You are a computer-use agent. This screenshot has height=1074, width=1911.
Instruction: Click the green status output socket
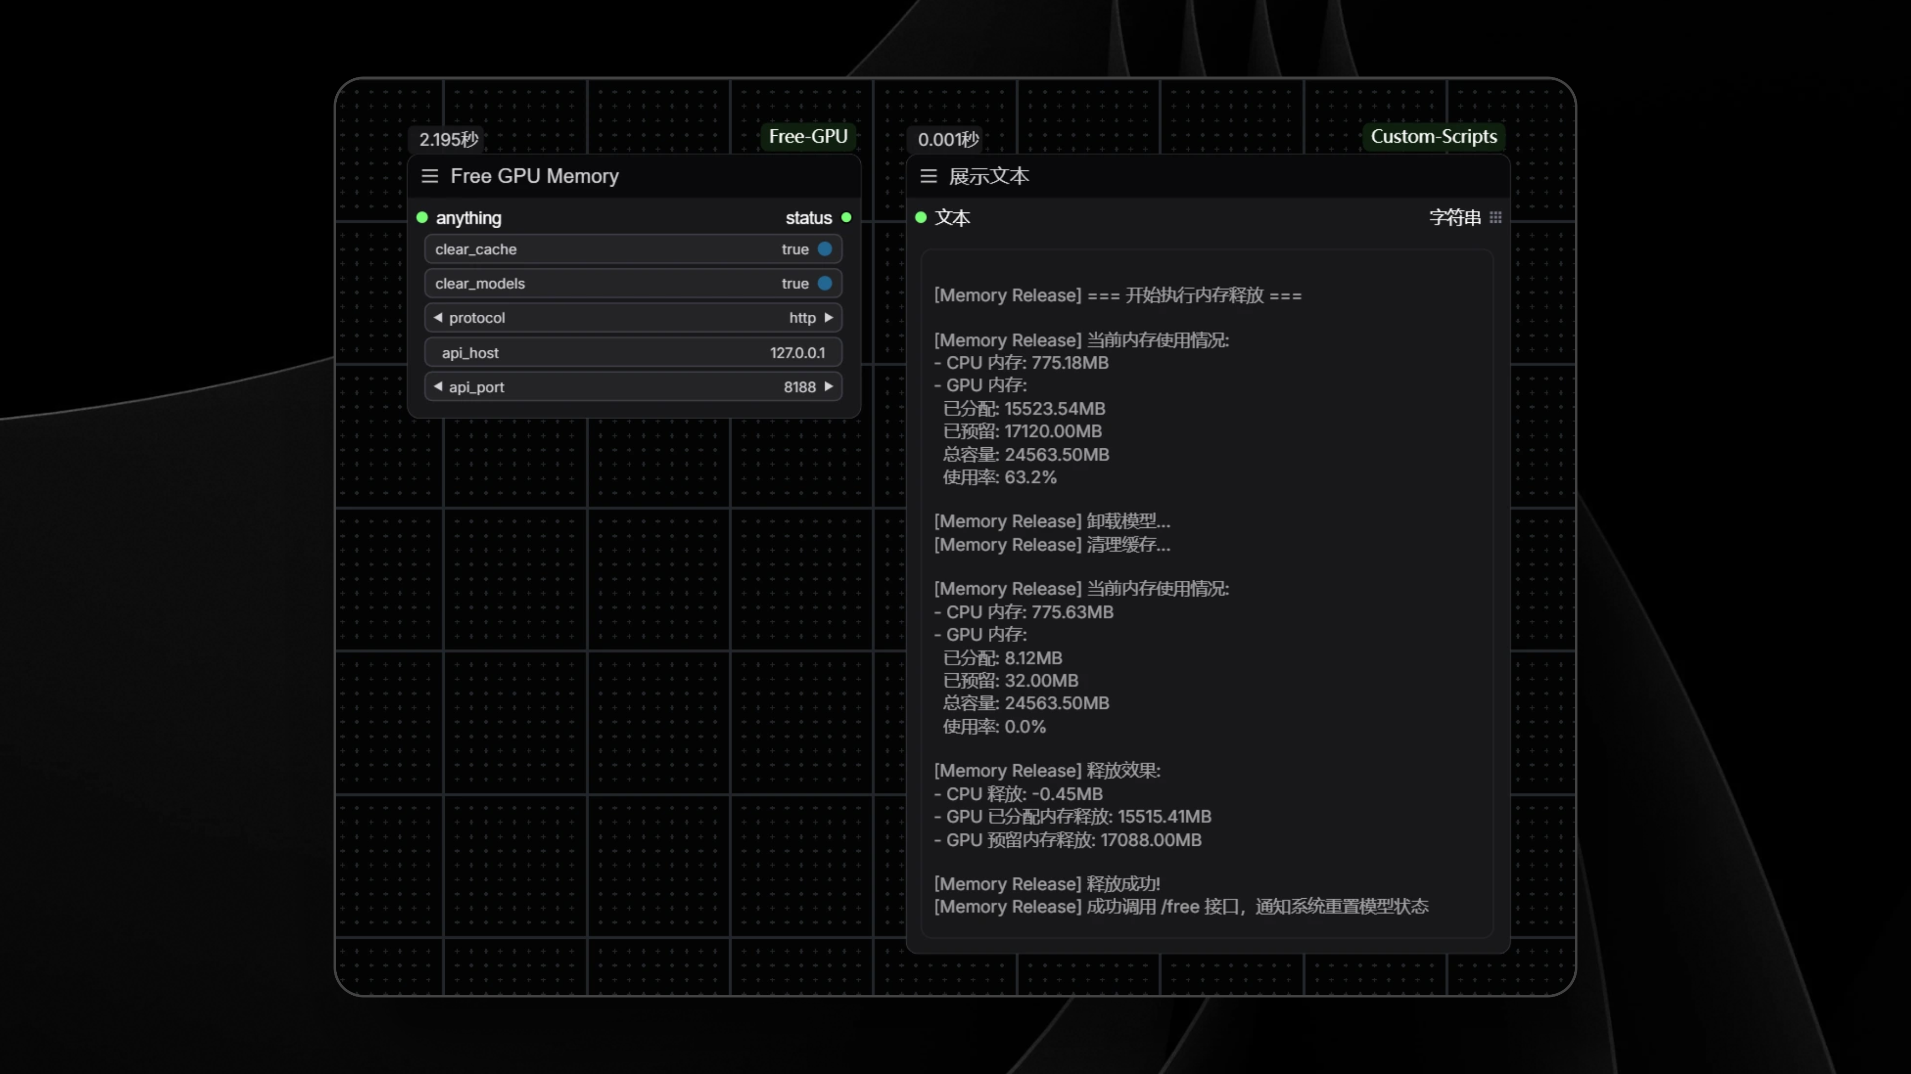pos(847,217)
